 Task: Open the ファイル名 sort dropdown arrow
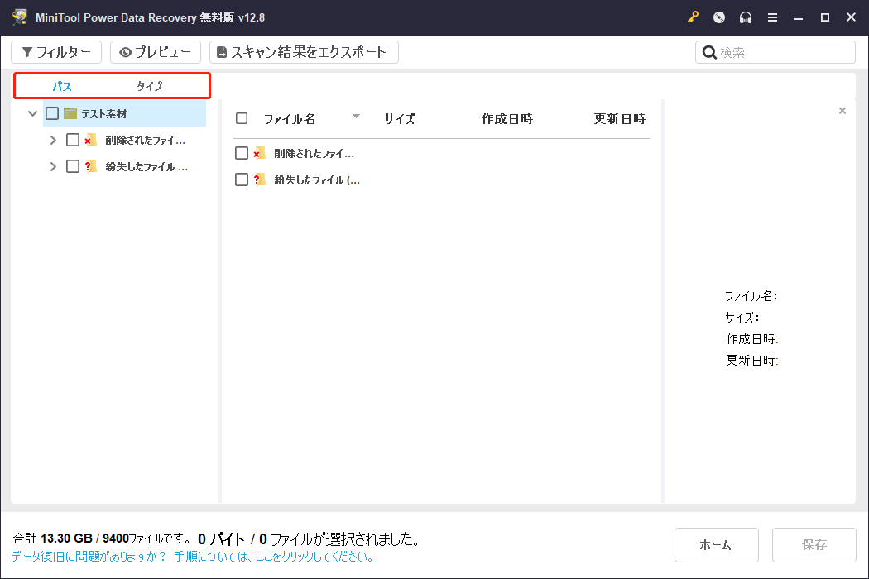click(356, 117)
